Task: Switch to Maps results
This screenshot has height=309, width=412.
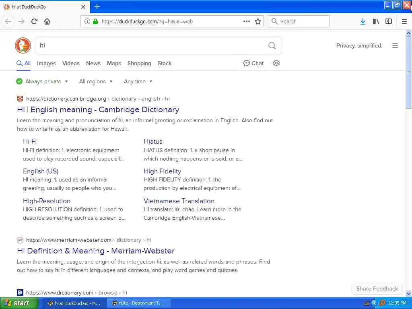Action: click(x=114, y=63)
